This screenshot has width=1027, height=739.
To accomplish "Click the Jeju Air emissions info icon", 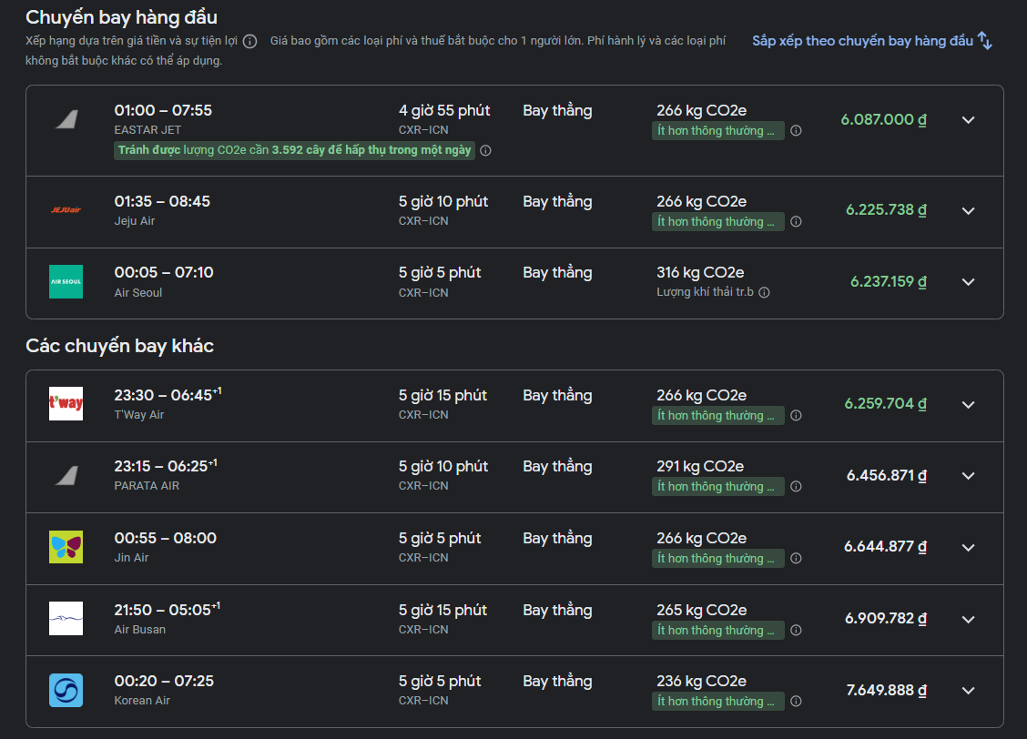I will (x=796, y=222).
